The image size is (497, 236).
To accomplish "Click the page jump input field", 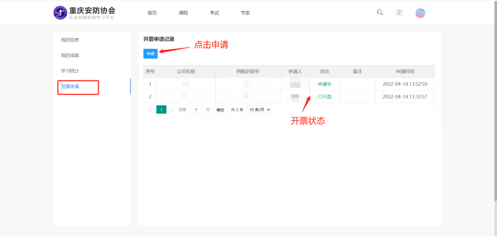I will point(196,110).
